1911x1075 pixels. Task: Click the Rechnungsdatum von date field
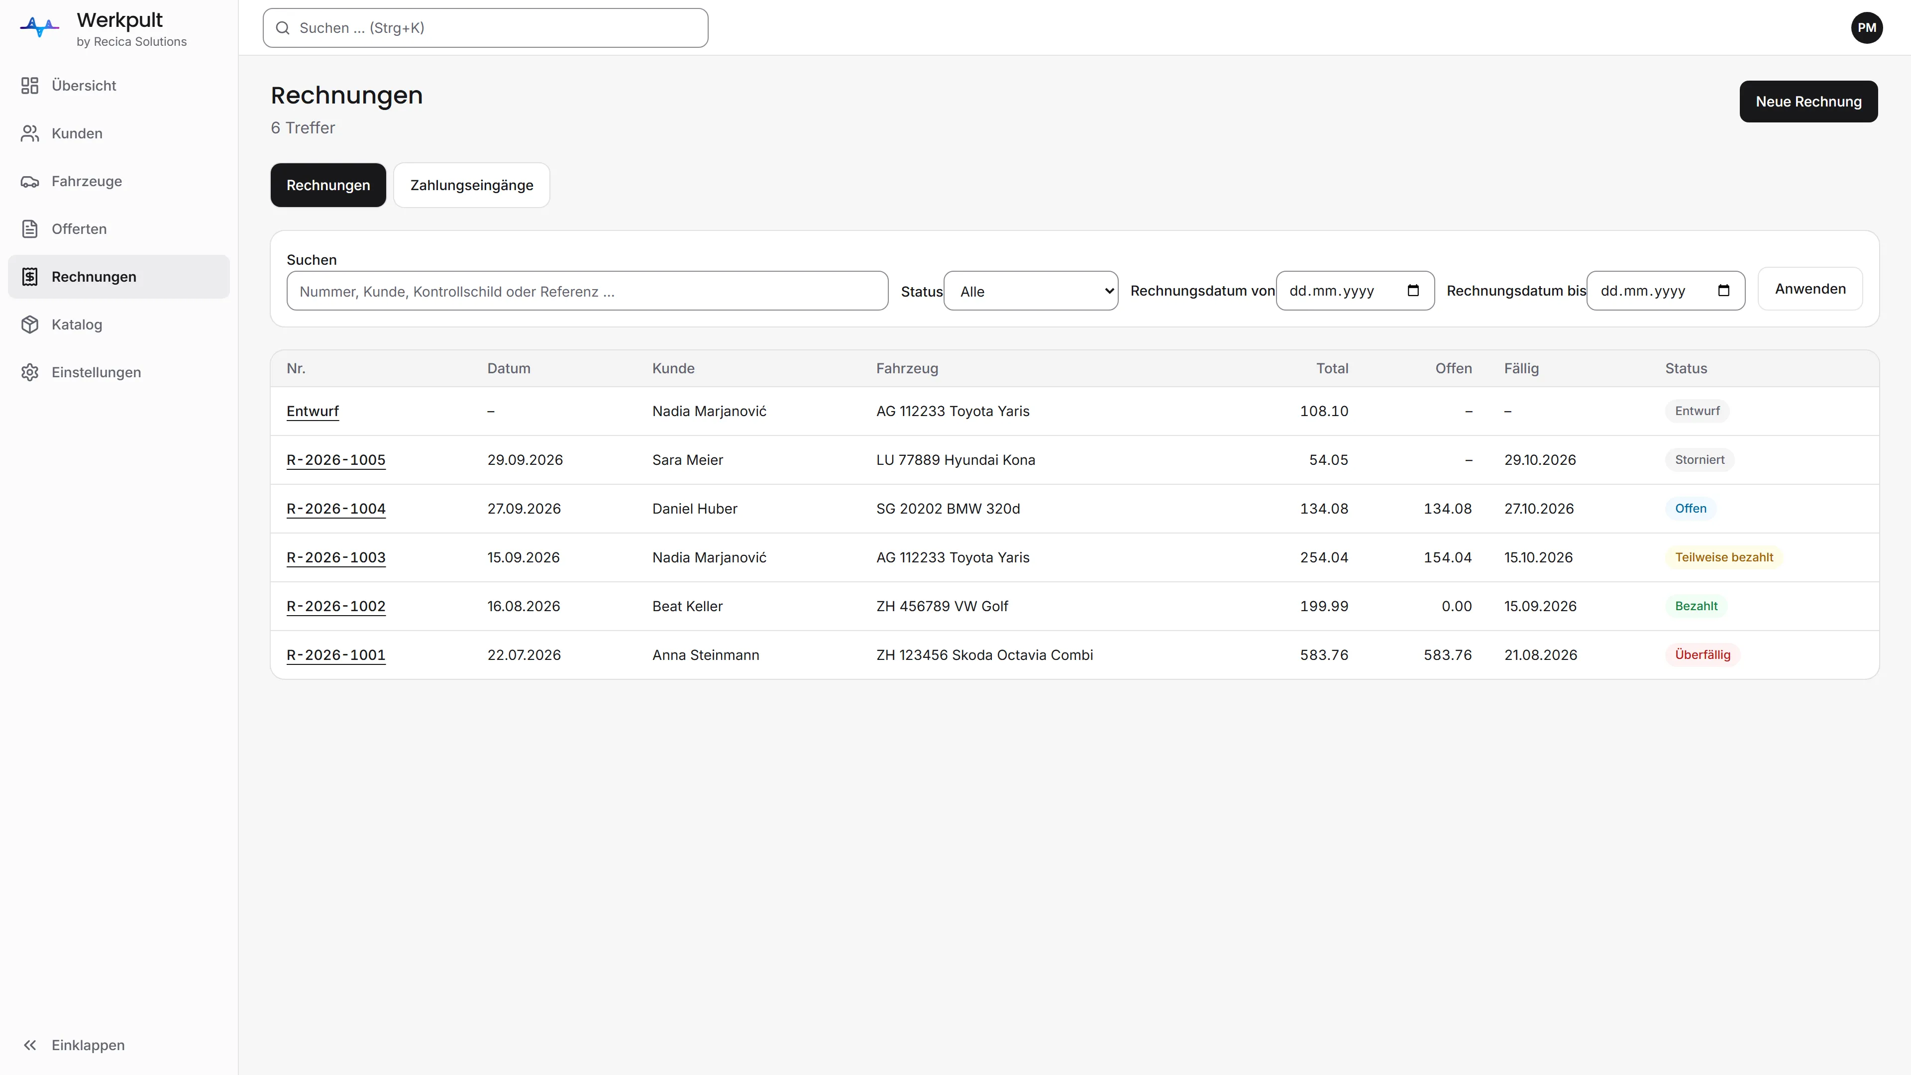1355,291
